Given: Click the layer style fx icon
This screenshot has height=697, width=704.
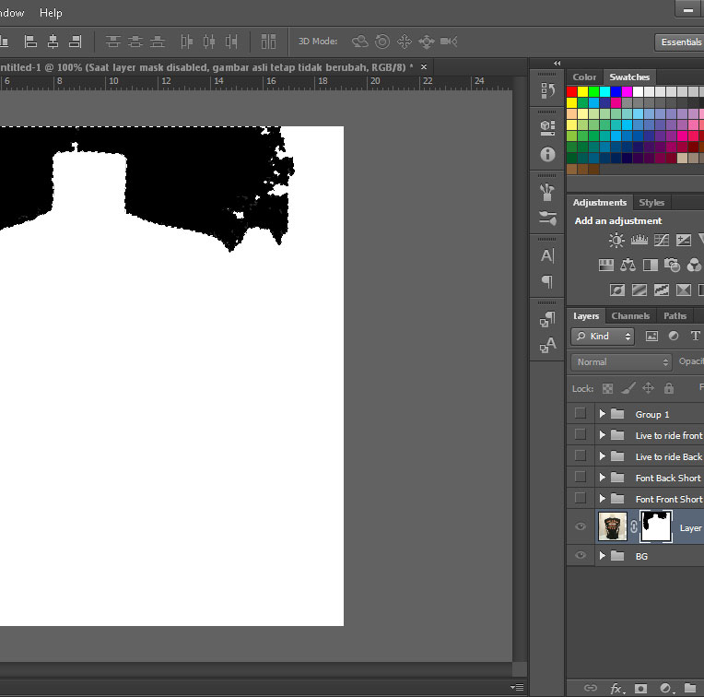Looking at the screenshot, I should pyautogui.click(x=616, y=688).
